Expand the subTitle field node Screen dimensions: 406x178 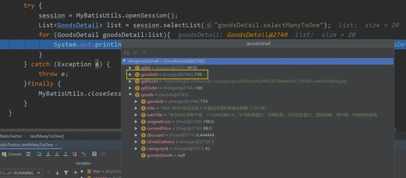pyautogui.click(x=136, y=115)
